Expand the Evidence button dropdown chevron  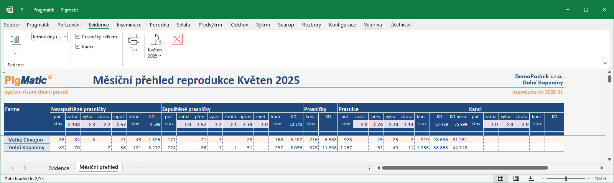point(15,53)
